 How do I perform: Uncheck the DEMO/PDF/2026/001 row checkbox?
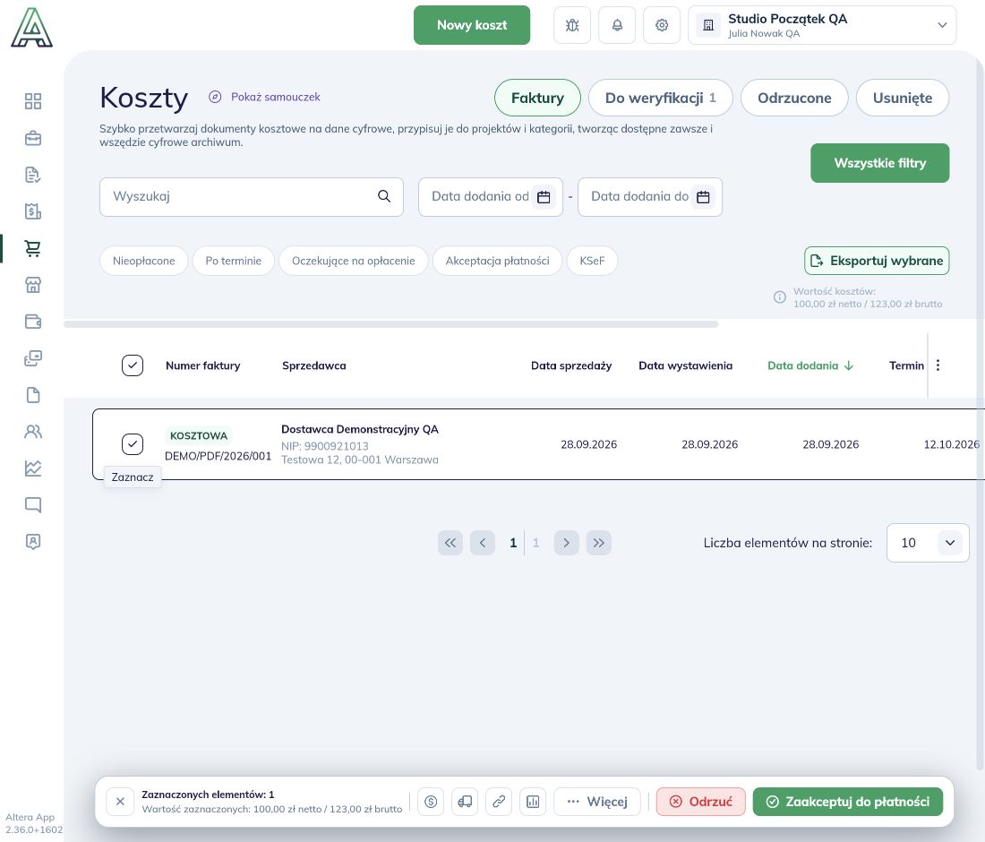tap(133, 444)
